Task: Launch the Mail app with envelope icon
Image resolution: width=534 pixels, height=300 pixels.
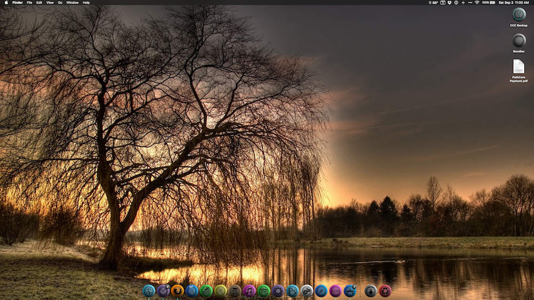Action: pyautogui.click(x=163, y=291)
